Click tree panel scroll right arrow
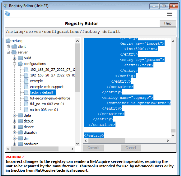Screen dimensions: 181x176 (x=72, y=149)
